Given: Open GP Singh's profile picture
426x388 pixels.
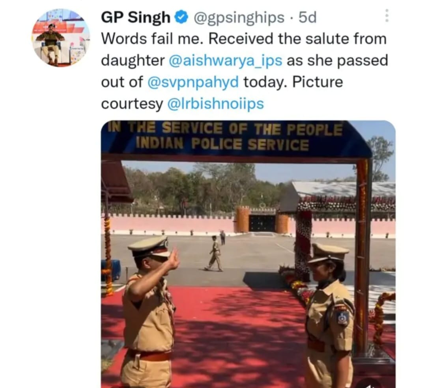Looking at the screenshot, I should coord(61,38).
